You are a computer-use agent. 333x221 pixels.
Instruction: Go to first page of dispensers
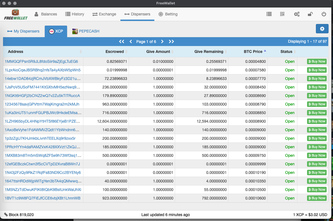coord(121,42)
